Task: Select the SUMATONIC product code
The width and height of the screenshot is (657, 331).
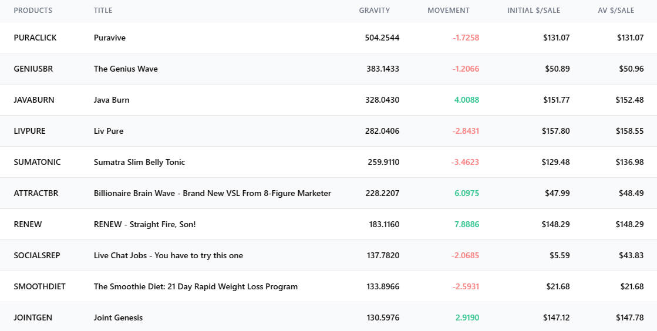Action: 38,162
